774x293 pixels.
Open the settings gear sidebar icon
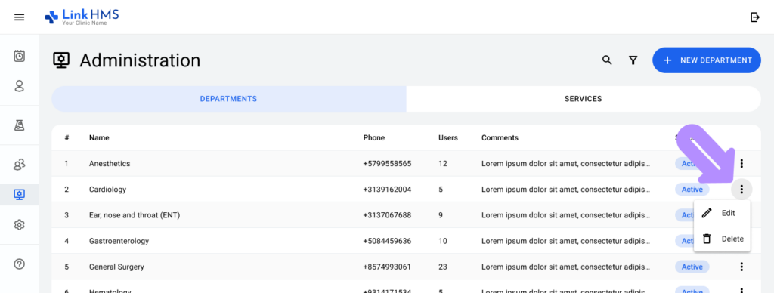(19, 225)
